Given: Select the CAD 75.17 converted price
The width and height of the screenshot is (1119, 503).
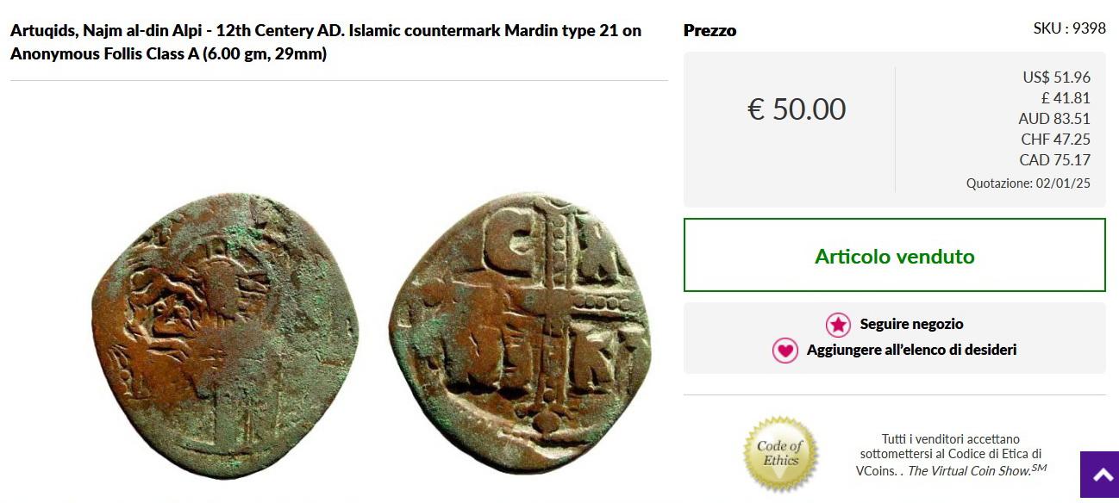Looking at the screenshot, I should (1055, 160).
